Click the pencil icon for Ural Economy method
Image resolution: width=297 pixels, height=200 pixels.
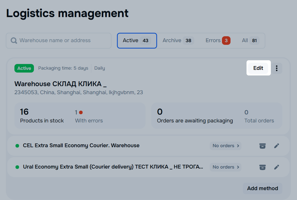[277, 167]
